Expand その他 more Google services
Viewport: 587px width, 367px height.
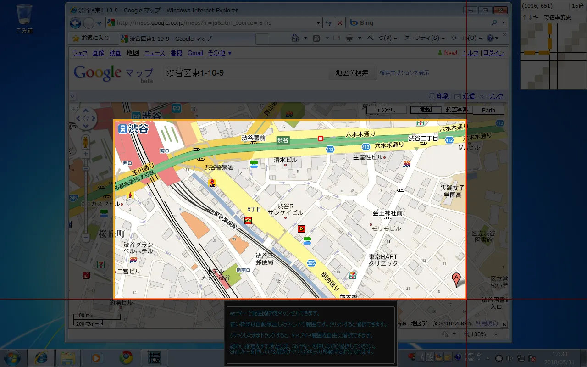click(x=220, y=53)
